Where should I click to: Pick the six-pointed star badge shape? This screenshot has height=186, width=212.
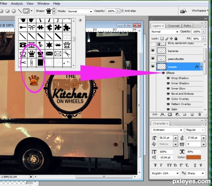(49, 45)
